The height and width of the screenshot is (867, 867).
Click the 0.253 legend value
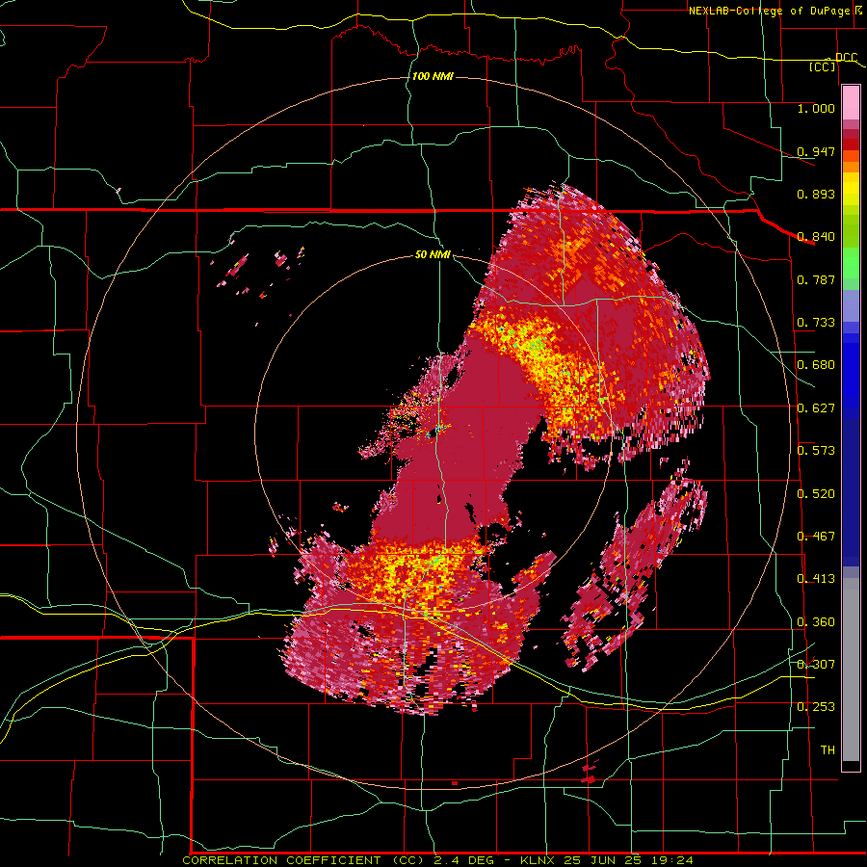coord(816,707)
